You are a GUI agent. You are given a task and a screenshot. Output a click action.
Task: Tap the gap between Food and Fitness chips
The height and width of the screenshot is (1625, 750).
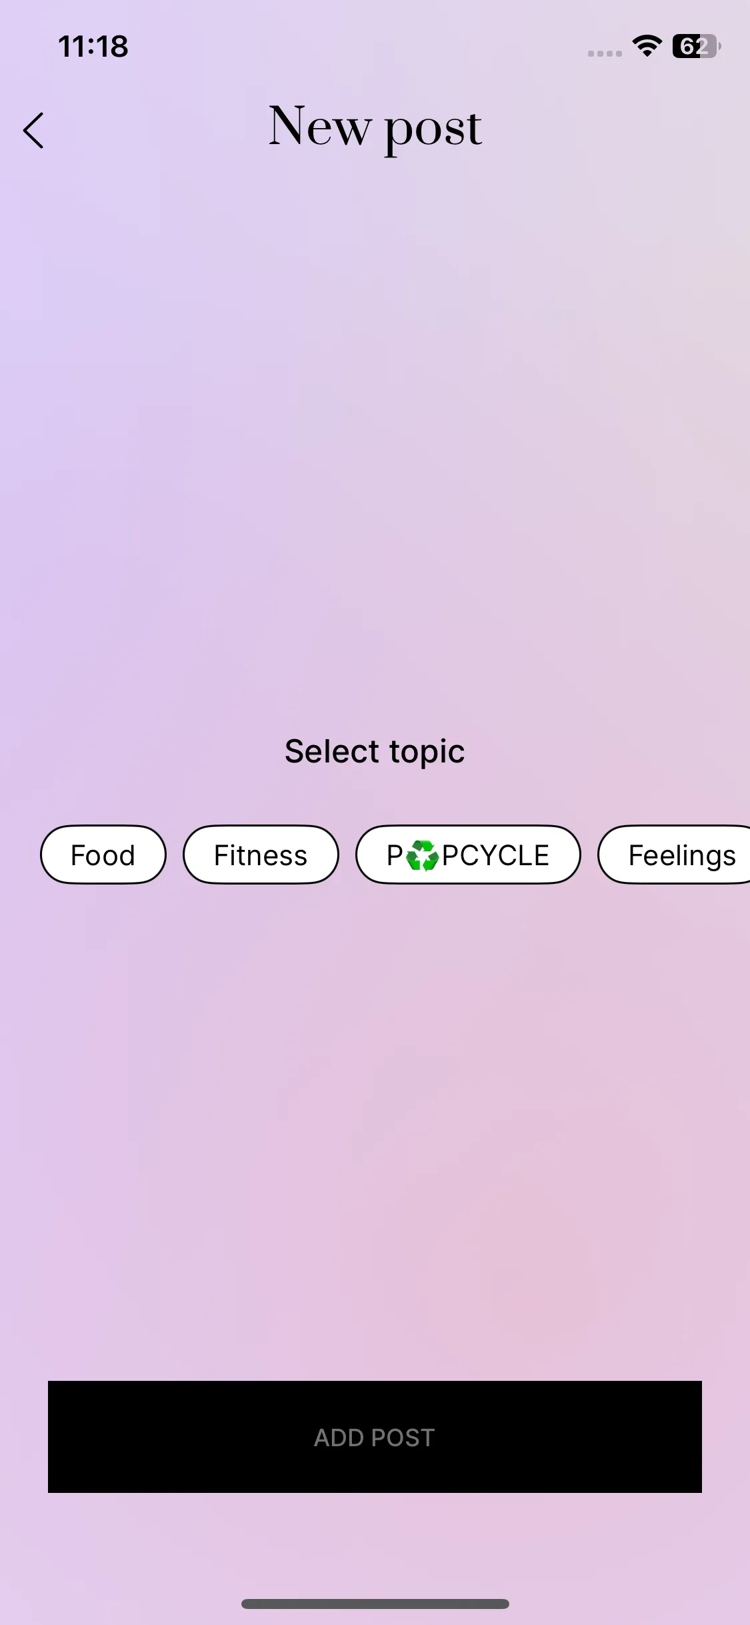pyautogui.click(x=175, y=855)
